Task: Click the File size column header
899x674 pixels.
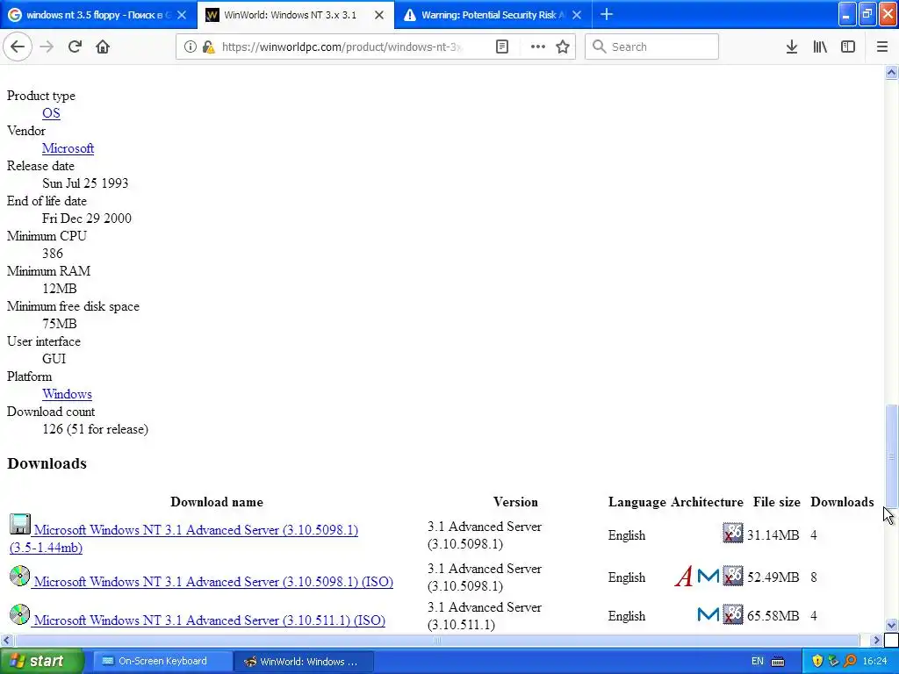Action: [776, 501]
